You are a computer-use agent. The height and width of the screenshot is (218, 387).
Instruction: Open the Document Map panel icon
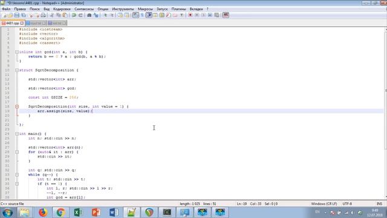161,15
